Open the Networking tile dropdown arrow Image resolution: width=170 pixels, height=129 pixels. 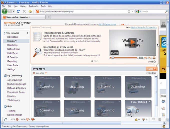coord(150,78)
